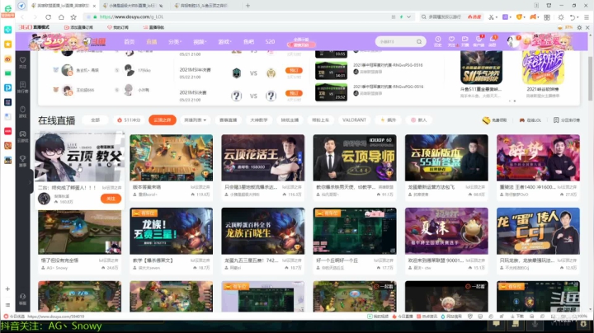Viewport: 594px width, 333px height.
Task: Open the browser extensions grid icon
Action: tap(547, 17)
